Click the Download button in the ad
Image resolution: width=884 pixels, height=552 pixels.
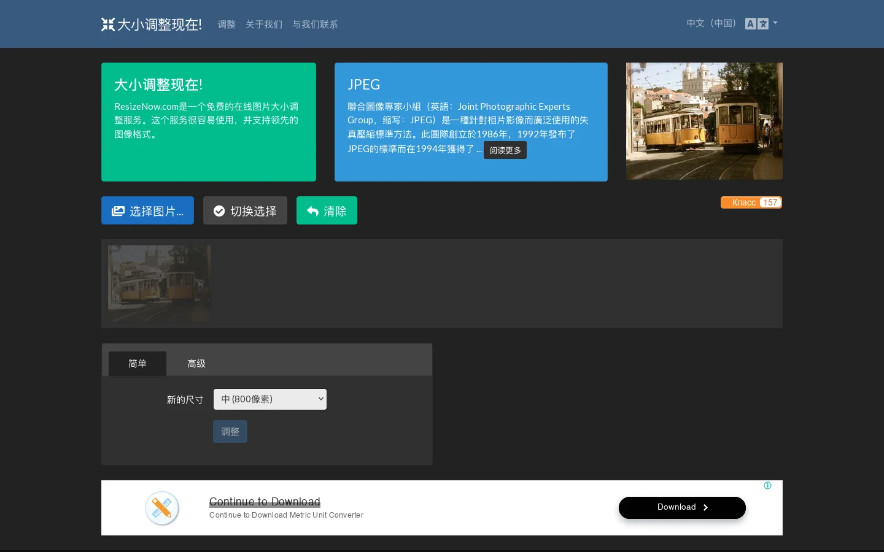pos(682,507)
